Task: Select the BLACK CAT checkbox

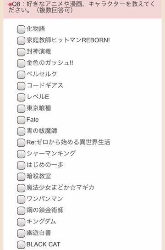Action: coord(21,245)
